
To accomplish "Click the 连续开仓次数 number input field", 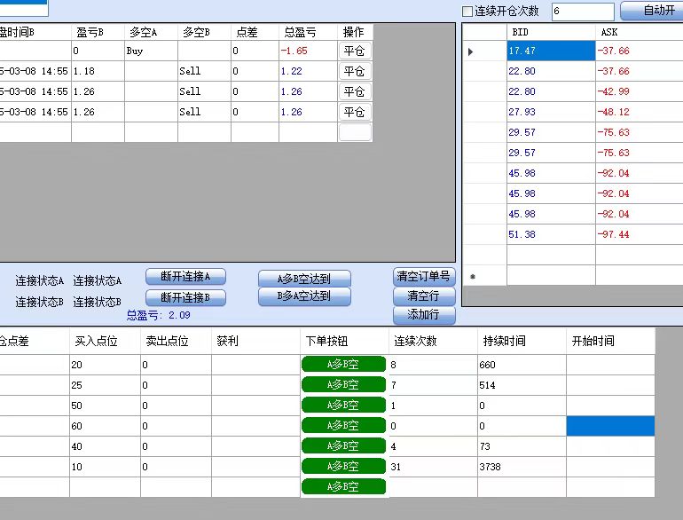I will coord(582,12).
